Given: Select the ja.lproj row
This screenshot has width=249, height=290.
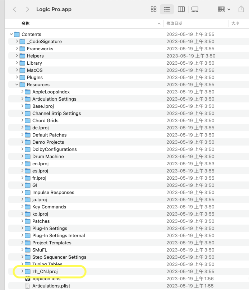Looking at the screenshot, I should coord(129,199).
